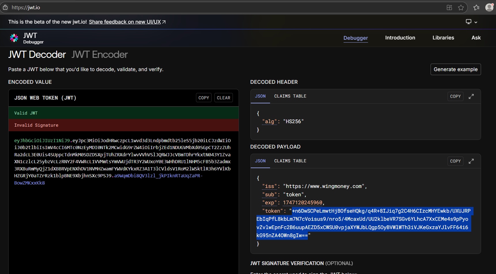The width and height of the screenshot is (496, 274).
Task: Click the "token" claim key in payload
Action: click(x=273, y=211)
